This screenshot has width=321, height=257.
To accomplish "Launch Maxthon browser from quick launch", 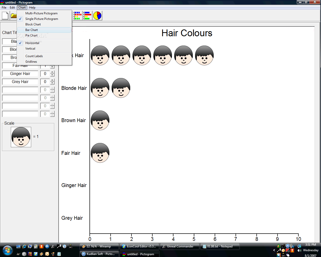I will 47,246.
